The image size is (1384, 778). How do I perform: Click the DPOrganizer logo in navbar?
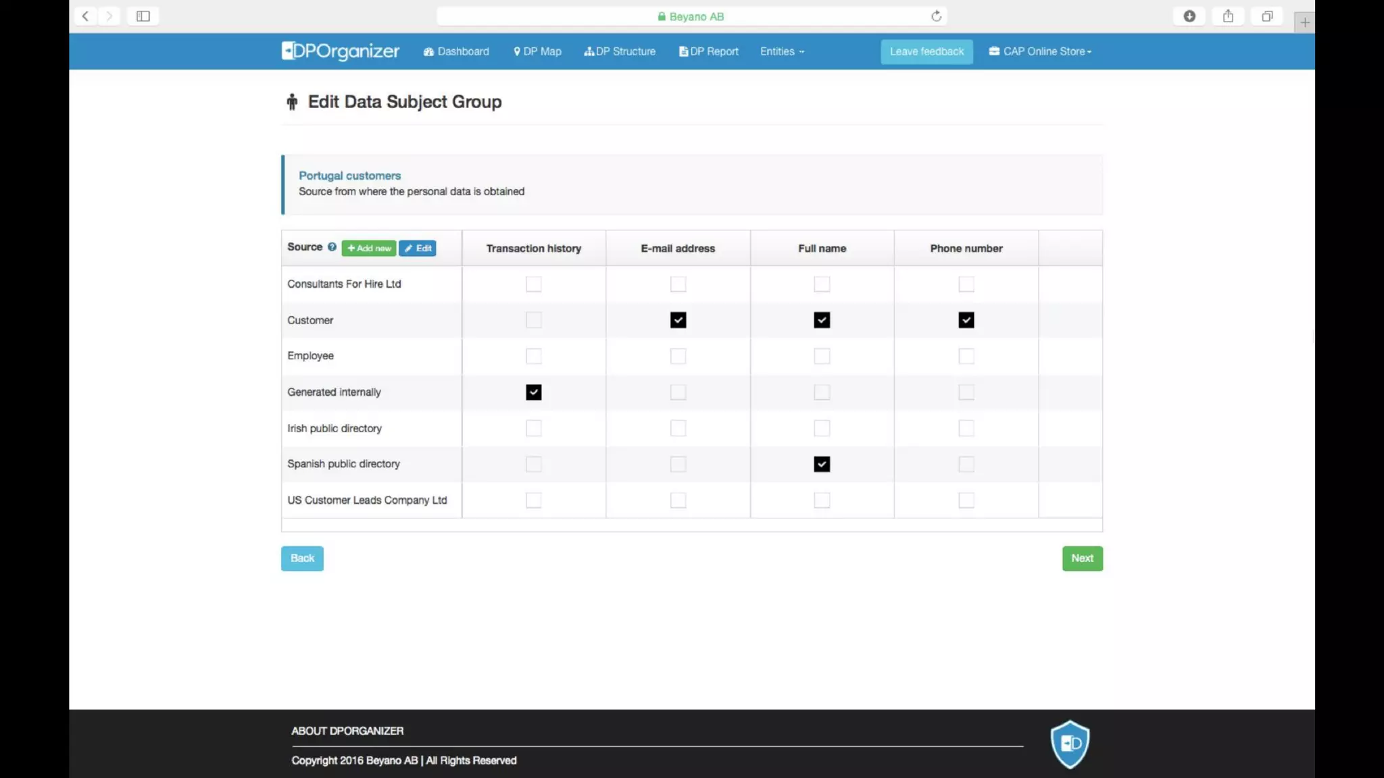tap(340, 51)
